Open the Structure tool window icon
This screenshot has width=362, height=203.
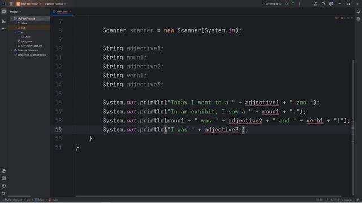[x=4, y=21]
